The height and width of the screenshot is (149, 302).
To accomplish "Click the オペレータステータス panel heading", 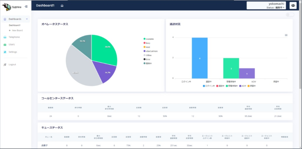I will [x=55, y=24].
